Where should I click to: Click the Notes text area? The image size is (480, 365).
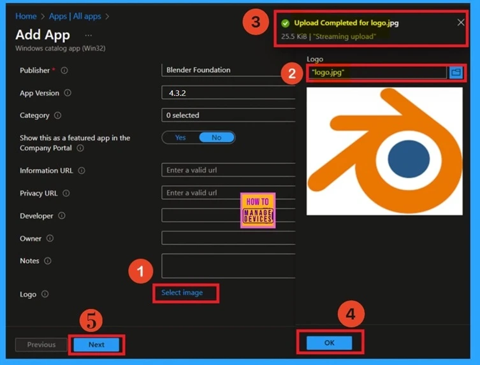click(228, 266)
